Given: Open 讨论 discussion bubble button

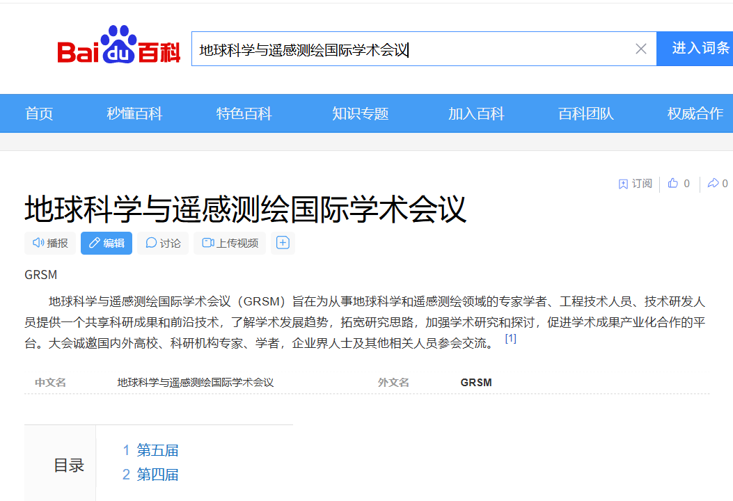Looking at the screenshot, I should click(x=163, y=243).
